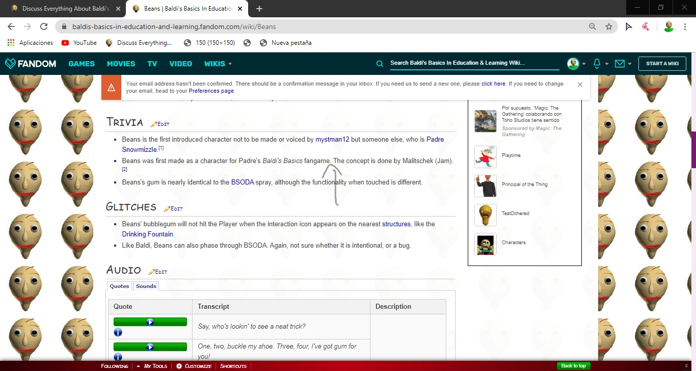The height and width of the screenshot is (371, 696).
Task: Close the "Discuss Everything About Baldi's" browser tab
Action: 119,9
